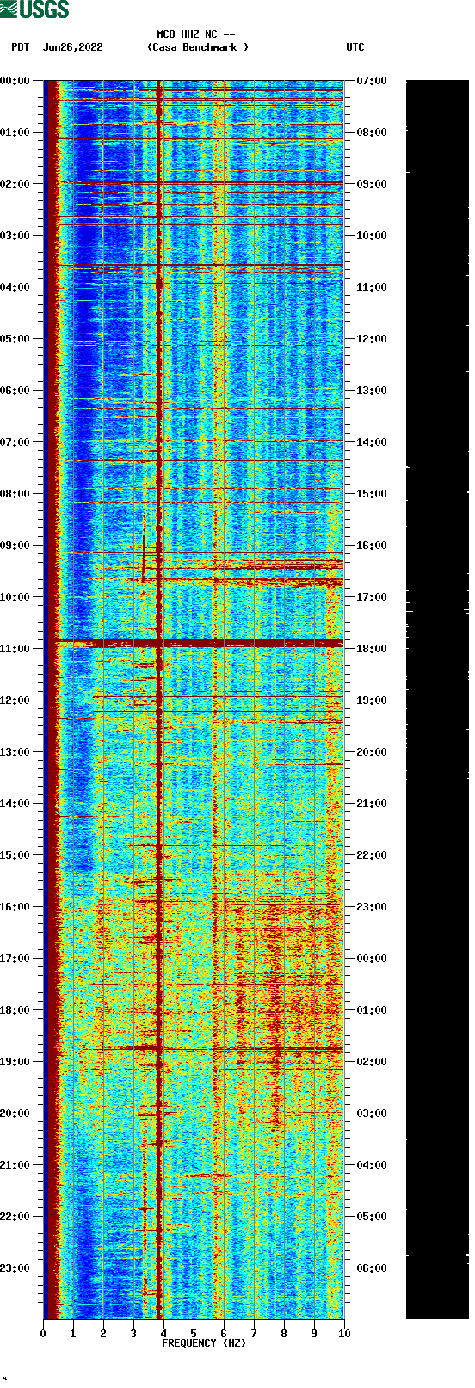Click the 04:00 label on UTC axis

pyautogui.click(x=372, y=1165)
